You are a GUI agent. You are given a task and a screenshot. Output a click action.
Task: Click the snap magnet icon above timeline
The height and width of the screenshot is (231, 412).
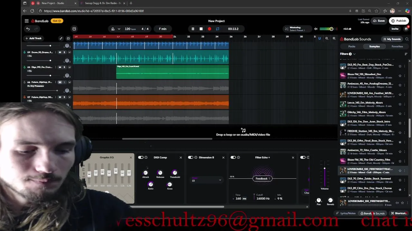[319, 38]
